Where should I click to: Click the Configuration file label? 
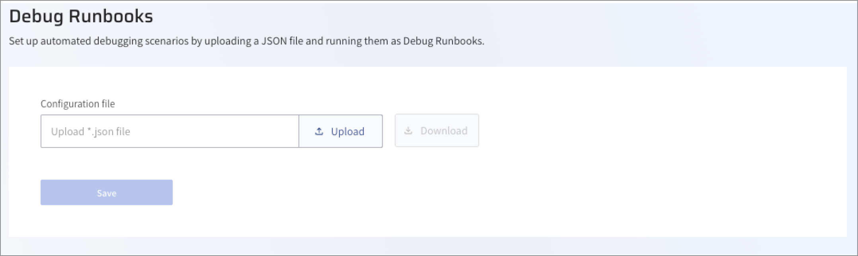click(x=78, y=104)
